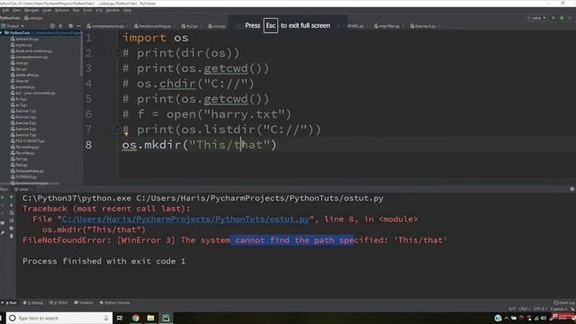
Task: Toggle the fold marker on line 2
Action: [x=117, y=53]
